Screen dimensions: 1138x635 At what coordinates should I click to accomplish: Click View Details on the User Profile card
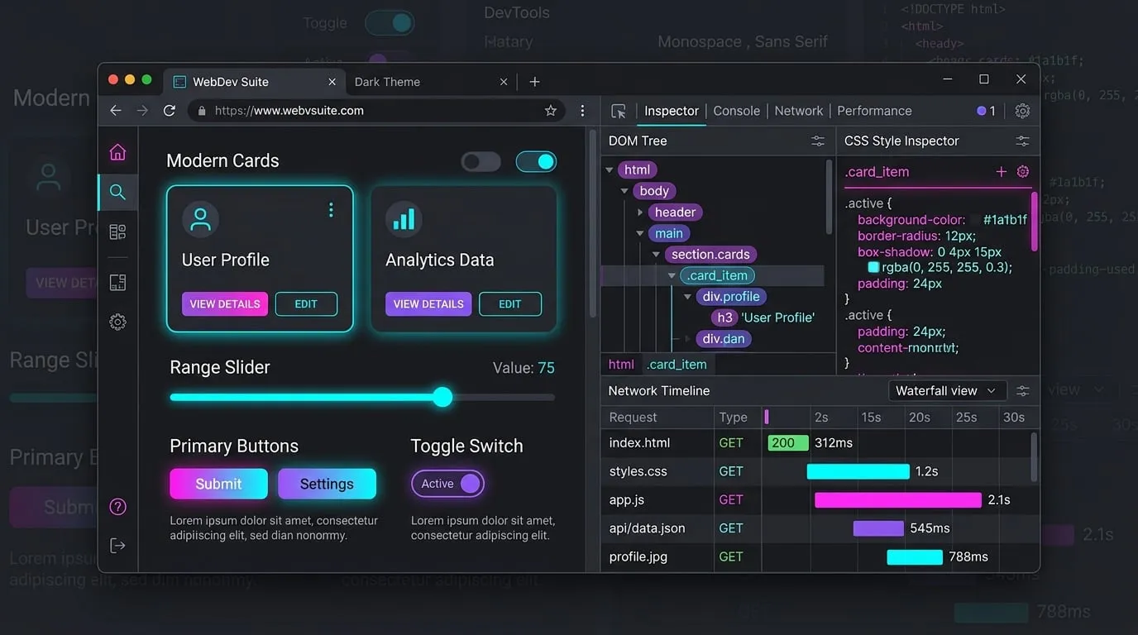225,304
